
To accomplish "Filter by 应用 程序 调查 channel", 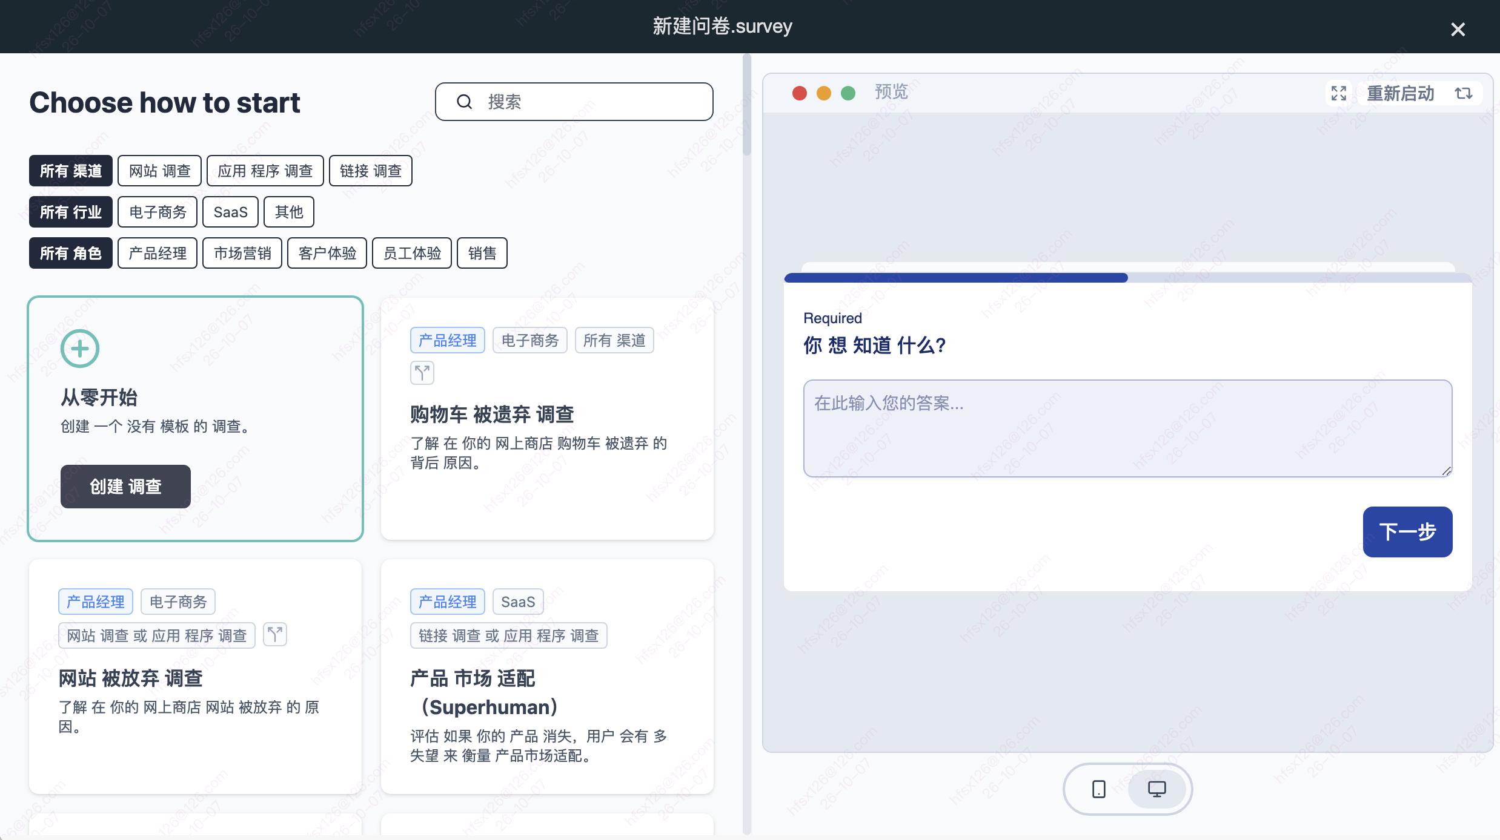I will click(x=265, y=171).
